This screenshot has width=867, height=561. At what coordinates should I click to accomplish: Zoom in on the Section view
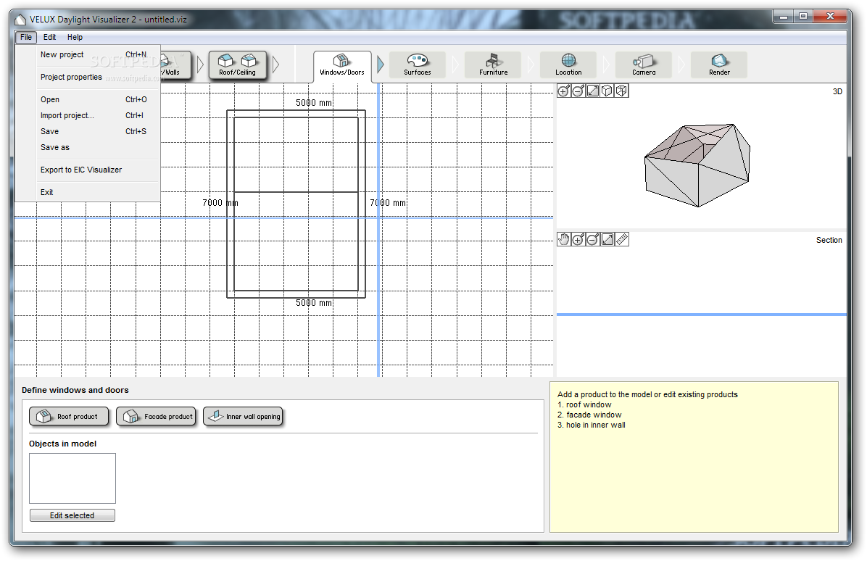pos(578,239)
